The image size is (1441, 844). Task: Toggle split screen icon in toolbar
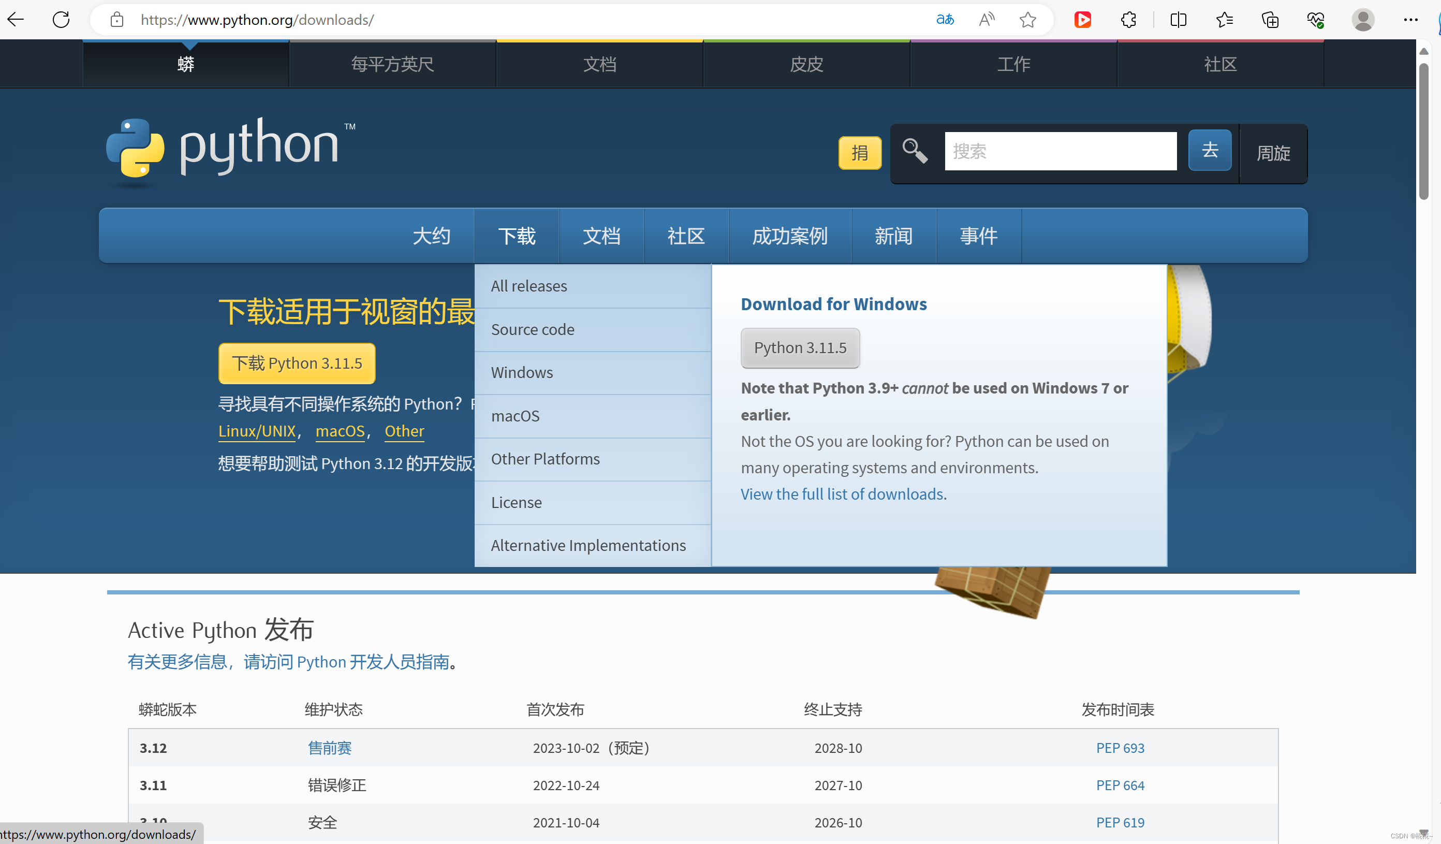point(1179,20)
